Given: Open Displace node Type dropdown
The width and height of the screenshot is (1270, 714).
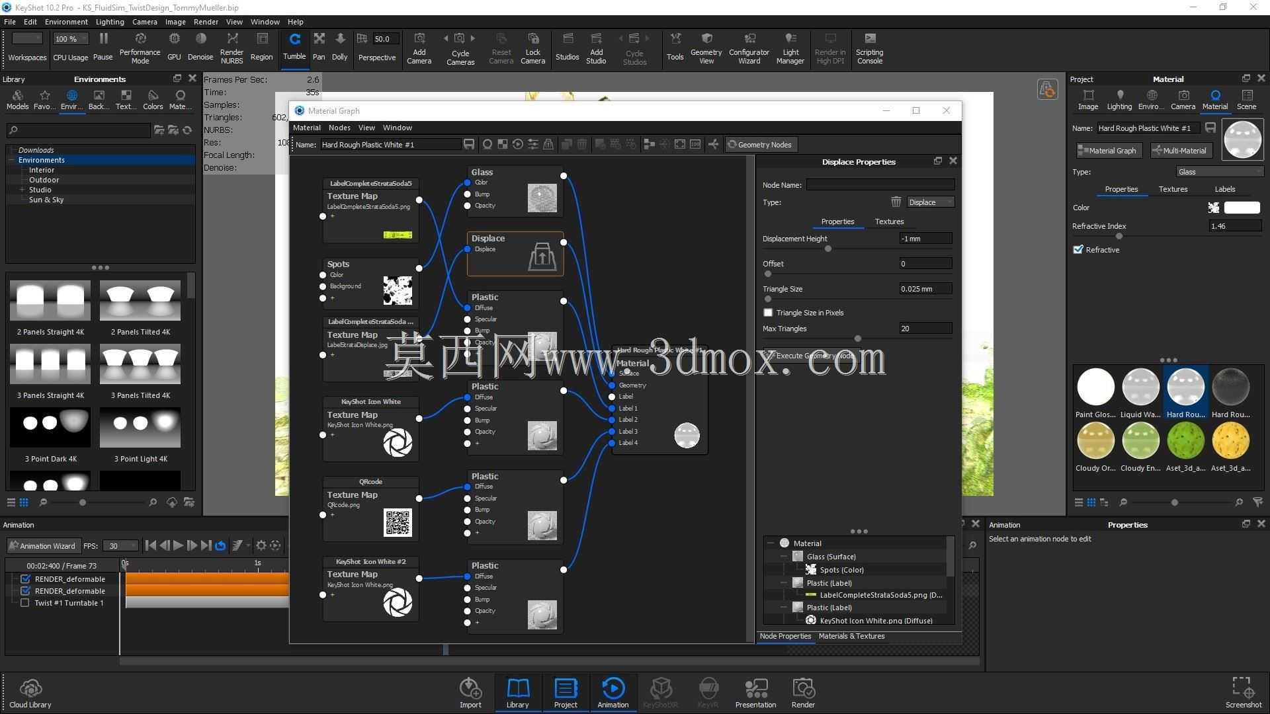Looking at the screenshot, I should [x=931, y=202].
